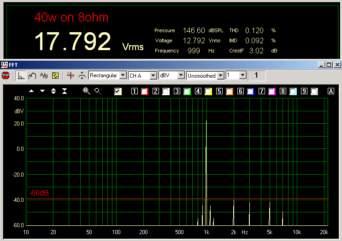Image resolution: width=342 pixels, height=241 pixels.
Task: Toggle overlay number 7 button
Action: [261, 91]
